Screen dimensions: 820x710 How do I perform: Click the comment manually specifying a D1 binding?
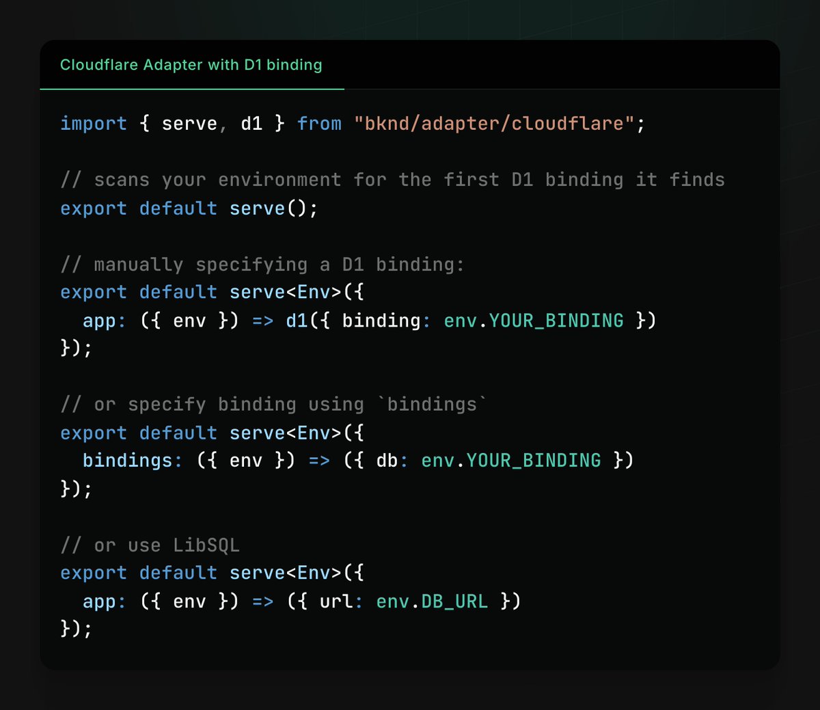pos(262,264)
